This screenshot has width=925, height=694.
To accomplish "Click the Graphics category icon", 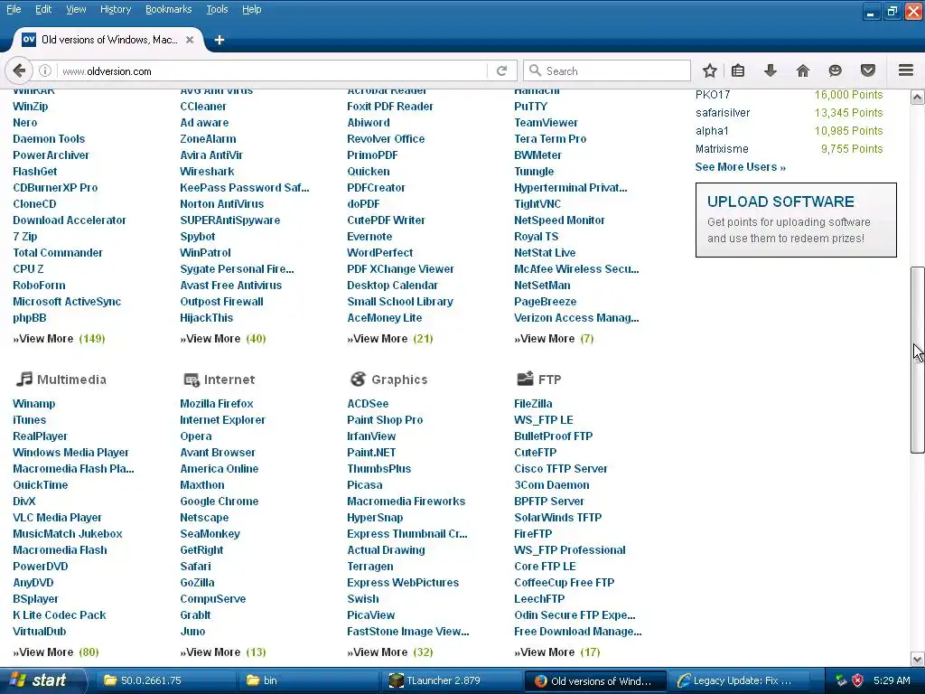I will click(x=358, y=379).
